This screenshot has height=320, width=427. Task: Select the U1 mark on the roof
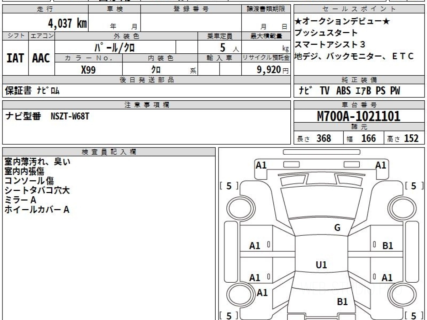point(321,265)
